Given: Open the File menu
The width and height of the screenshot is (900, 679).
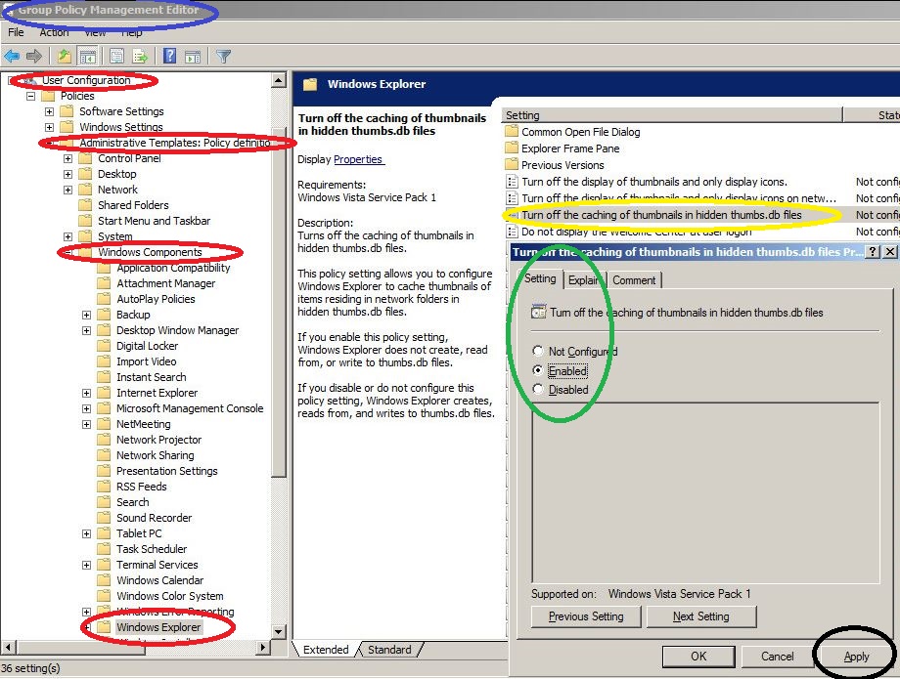Looking at the screenshot, I should (16, 32).
